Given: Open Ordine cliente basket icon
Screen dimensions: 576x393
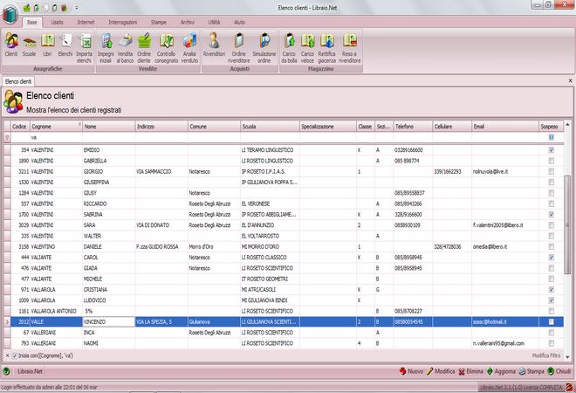Looking at the screenshot, I should (x=144, y=48).
